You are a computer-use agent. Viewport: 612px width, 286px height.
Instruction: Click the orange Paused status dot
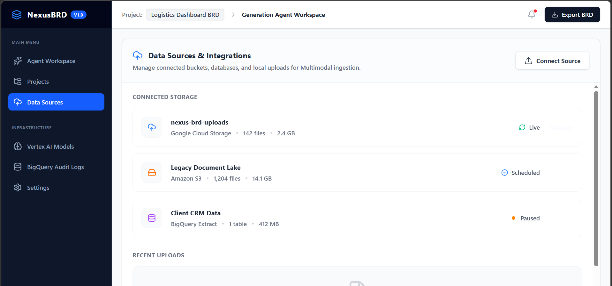coord(514,218)
